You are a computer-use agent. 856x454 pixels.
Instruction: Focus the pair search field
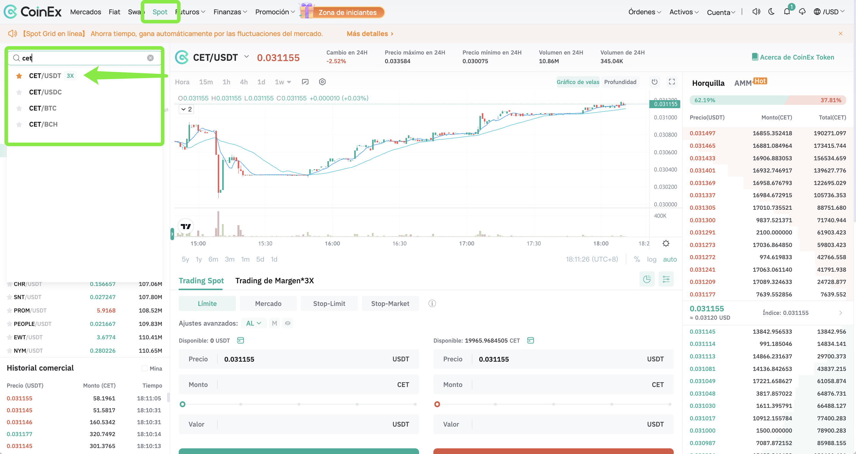click(85, 58)
